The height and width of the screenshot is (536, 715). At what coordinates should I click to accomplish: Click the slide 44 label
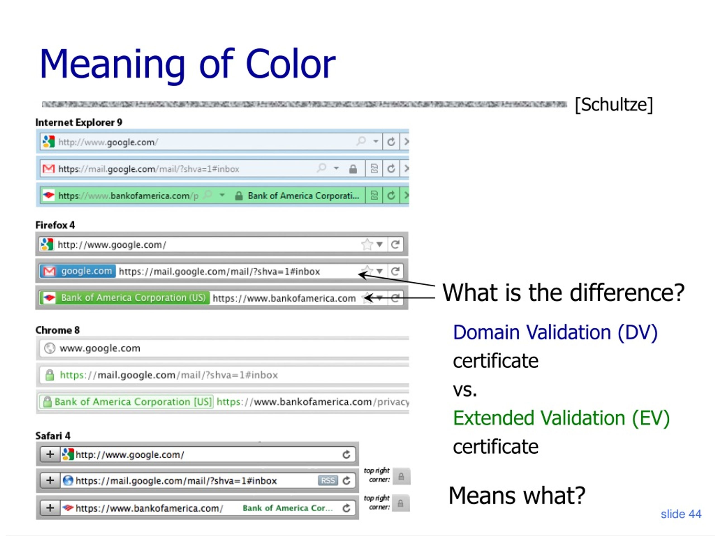(681, 514)
